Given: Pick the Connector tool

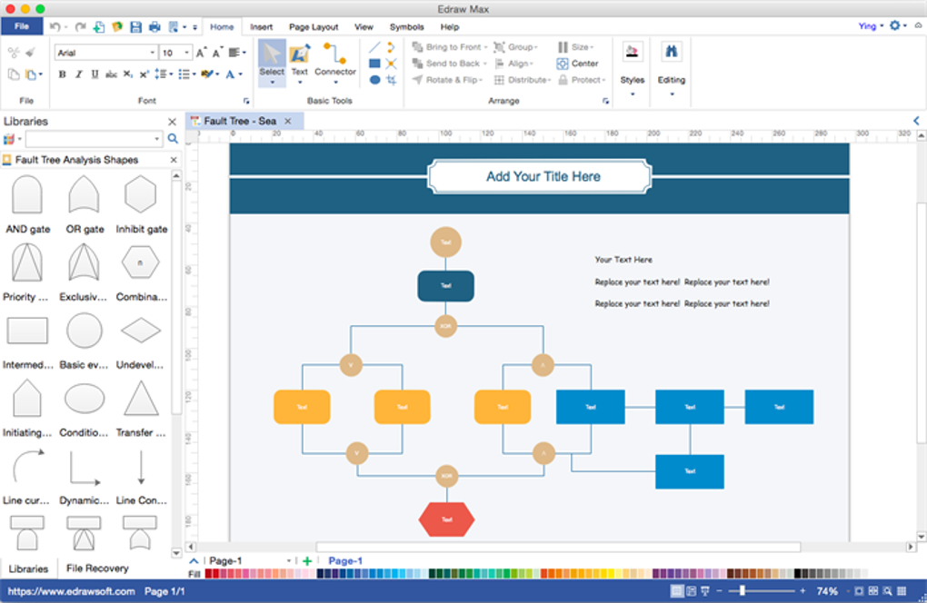Looking at the screenshot, I should point(335,62).
